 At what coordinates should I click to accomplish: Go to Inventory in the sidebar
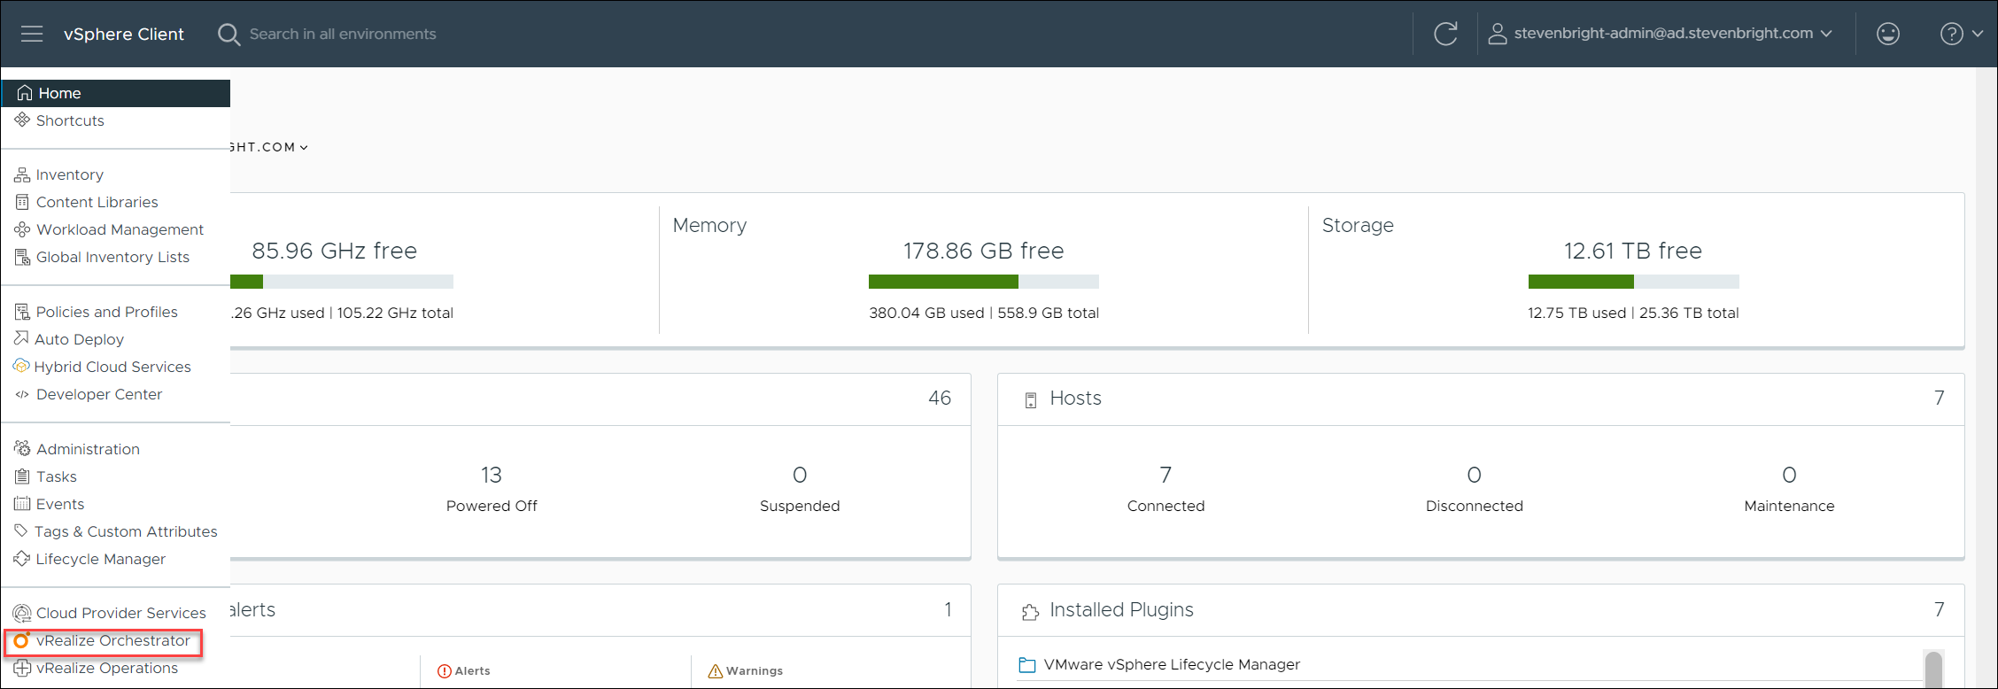(x=69, y=174)
